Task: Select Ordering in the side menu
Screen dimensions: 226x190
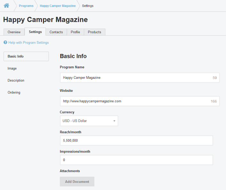Action: click(14, 92)
